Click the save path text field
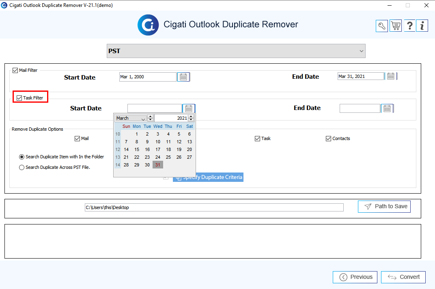 (x=214, y=207)
